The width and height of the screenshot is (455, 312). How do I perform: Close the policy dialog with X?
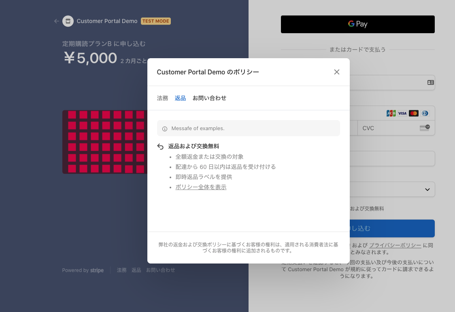click(x=336, y=72)
